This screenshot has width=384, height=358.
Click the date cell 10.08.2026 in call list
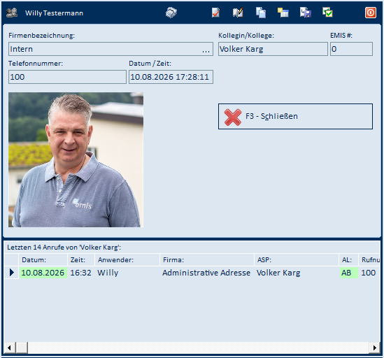pos(43,273)
